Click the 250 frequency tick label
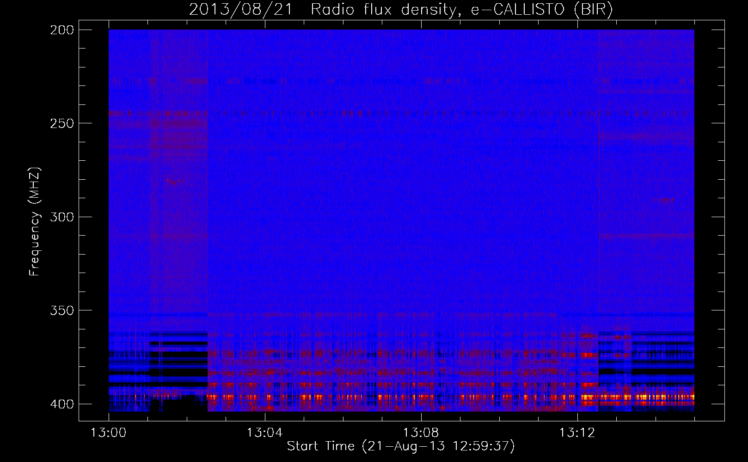This screenshot has width=748, height=462. coord(62,123)
